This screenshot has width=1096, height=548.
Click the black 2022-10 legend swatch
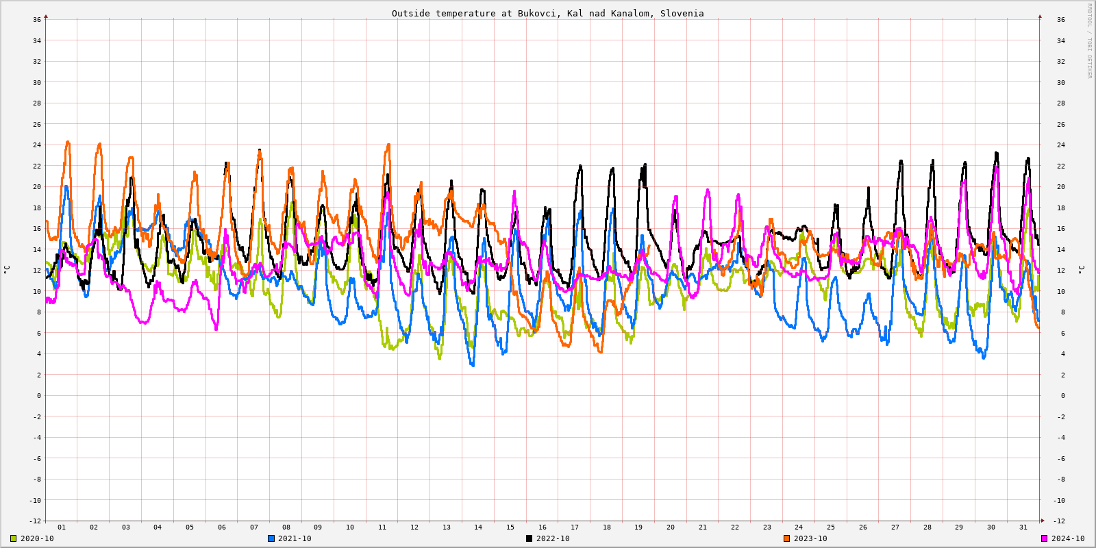coord(529,538)
